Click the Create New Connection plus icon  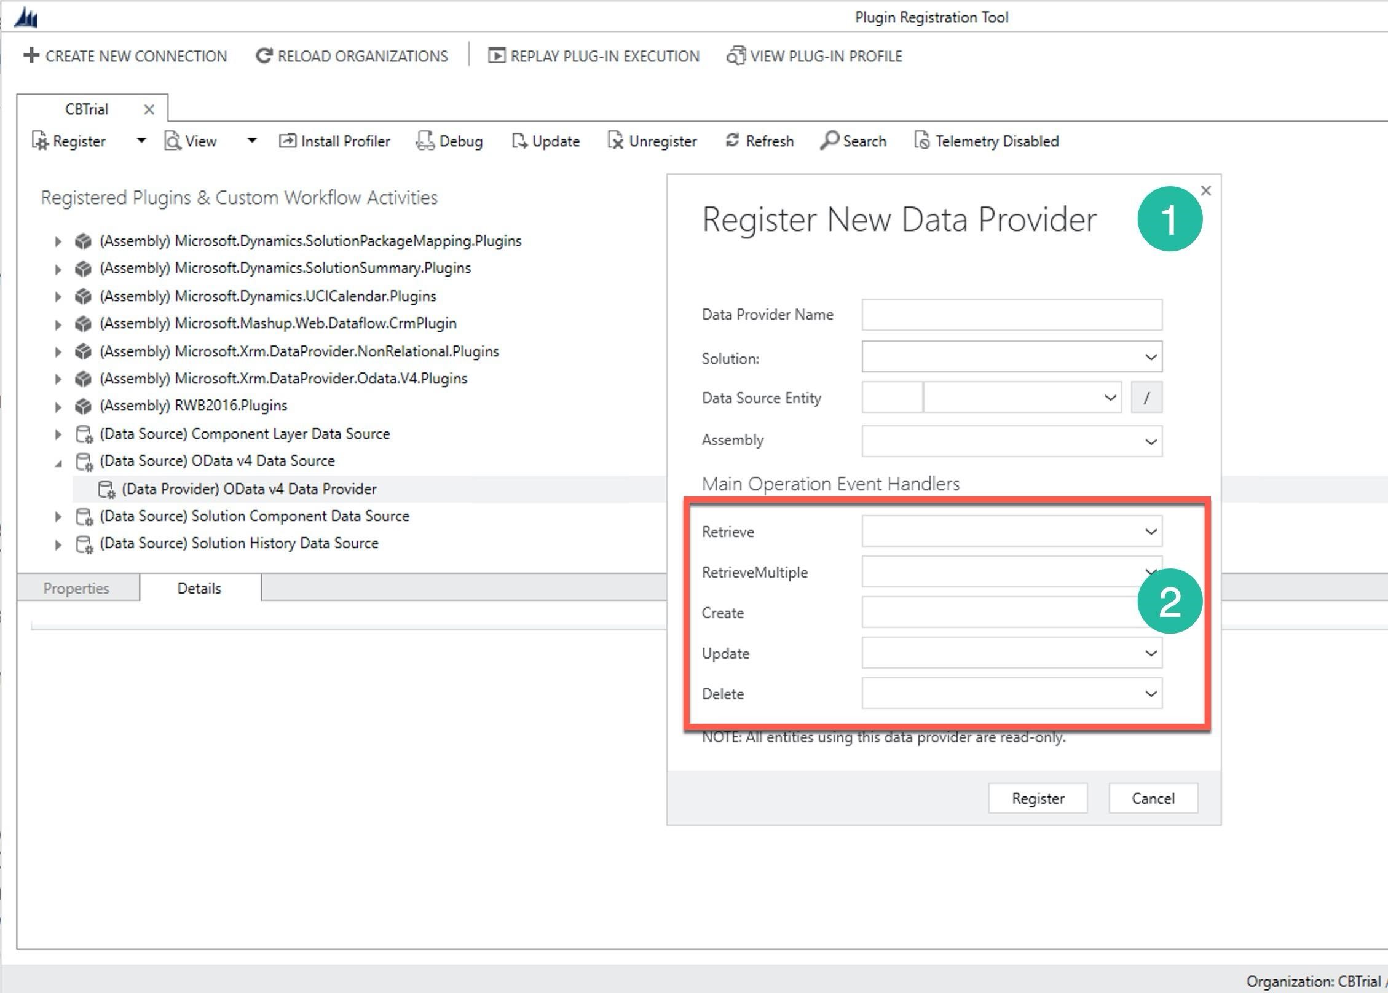31,55
